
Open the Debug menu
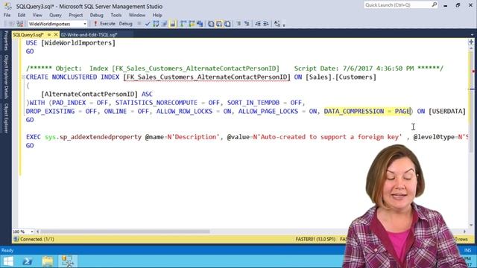click(96, 15)
